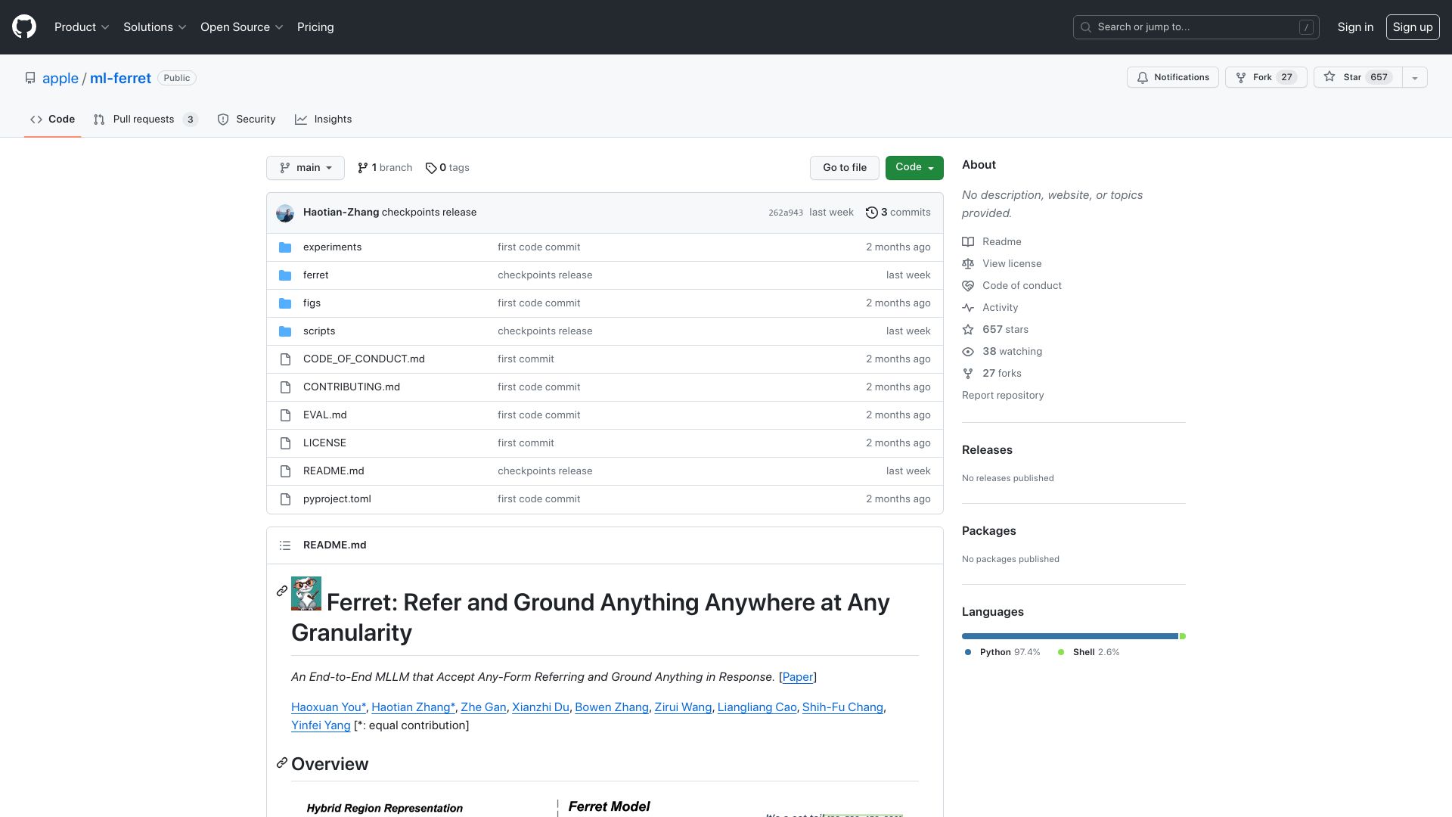Click the experiments folder icon
The height and width of the screenshot is (817, 1452).
coord(285,247)
